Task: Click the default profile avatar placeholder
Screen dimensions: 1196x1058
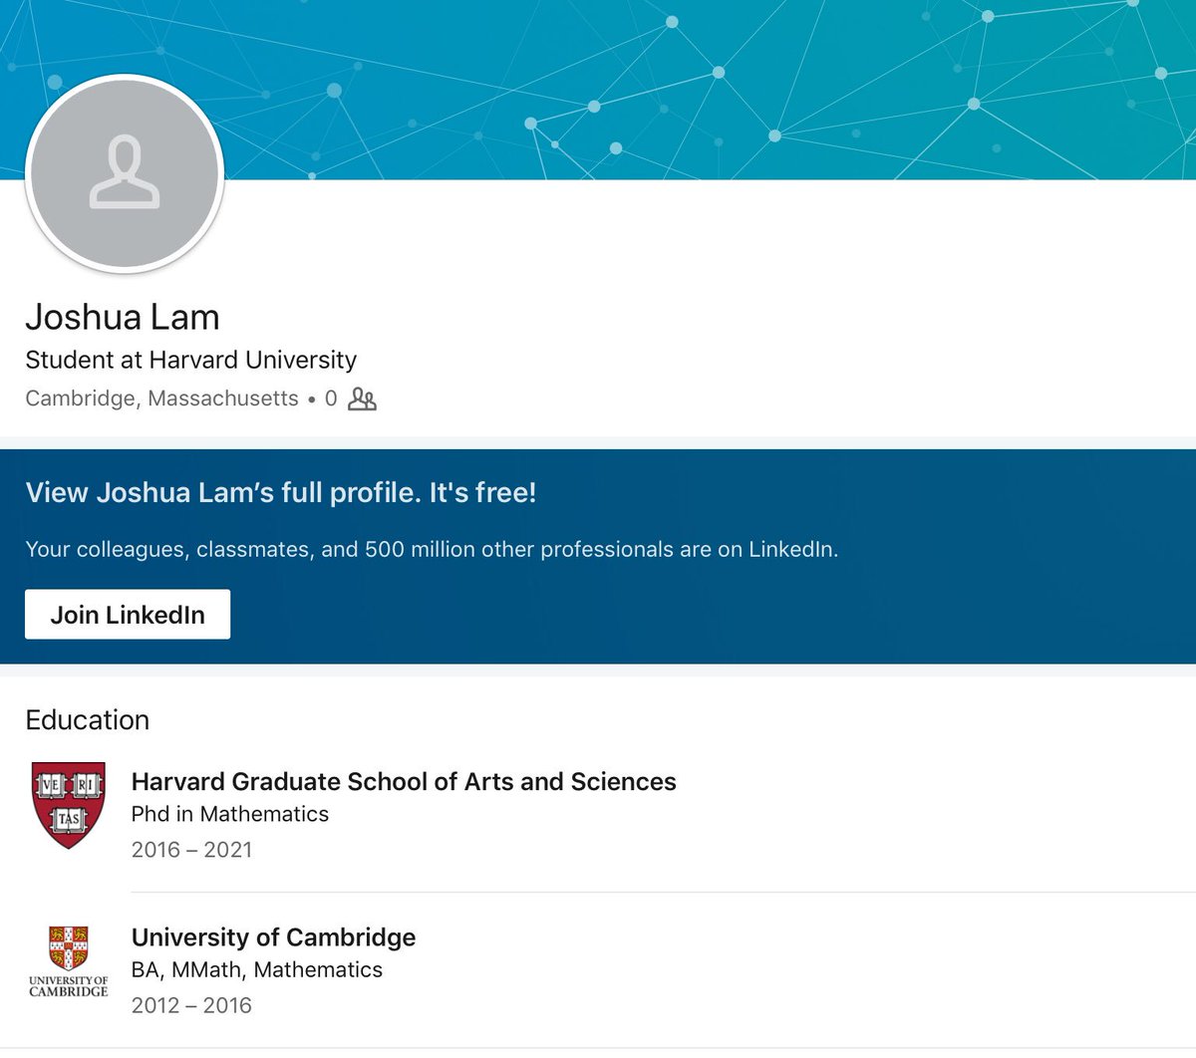Action: click(125, 173)
